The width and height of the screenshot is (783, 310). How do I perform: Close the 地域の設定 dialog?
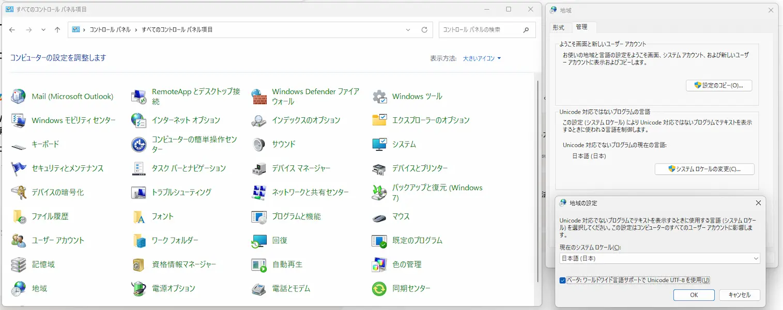tap(758, 203)
